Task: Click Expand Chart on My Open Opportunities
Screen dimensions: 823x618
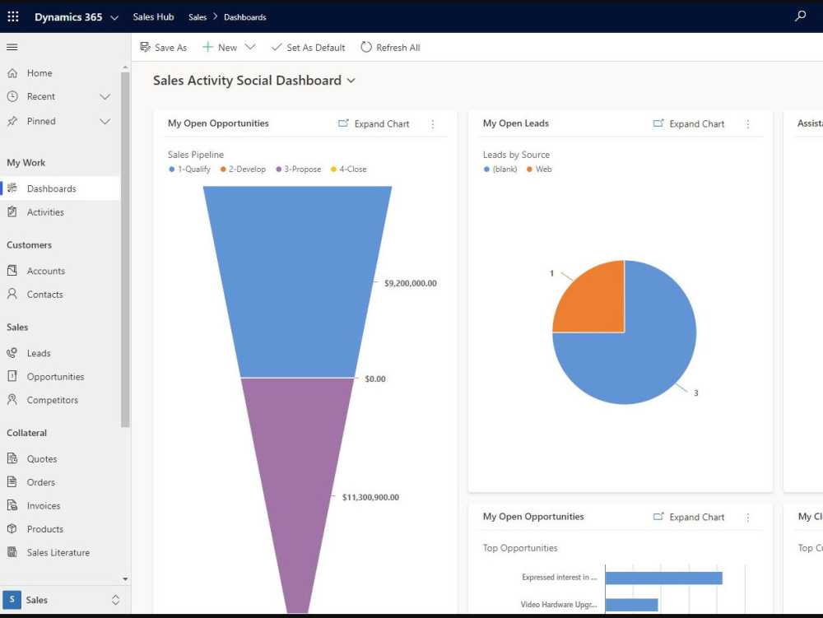Action: [374, 123]
